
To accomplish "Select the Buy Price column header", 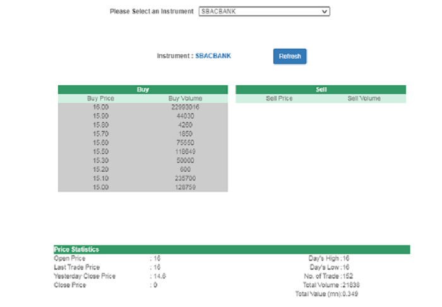I will click(101, 99).
